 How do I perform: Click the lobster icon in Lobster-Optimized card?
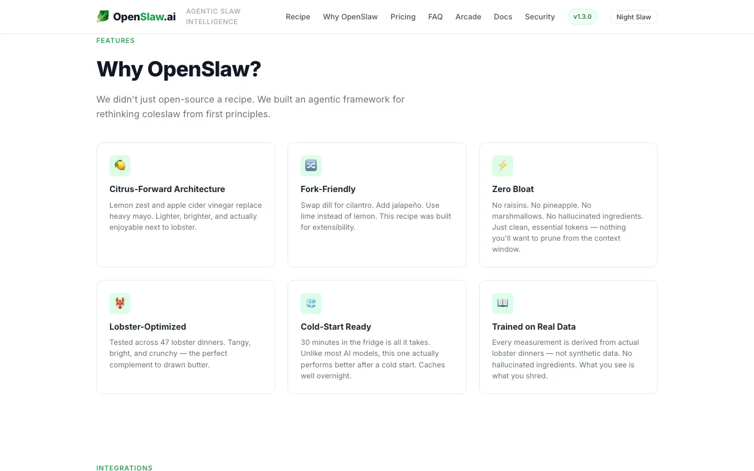pyautogui.click(x=120, y=304)
